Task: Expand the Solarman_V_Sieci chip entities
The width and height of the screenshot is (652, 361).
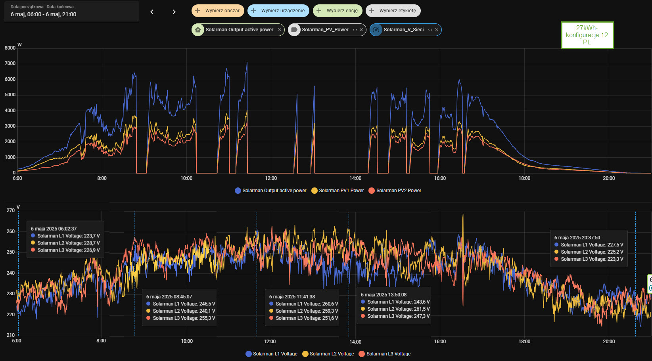Action: 430,30
